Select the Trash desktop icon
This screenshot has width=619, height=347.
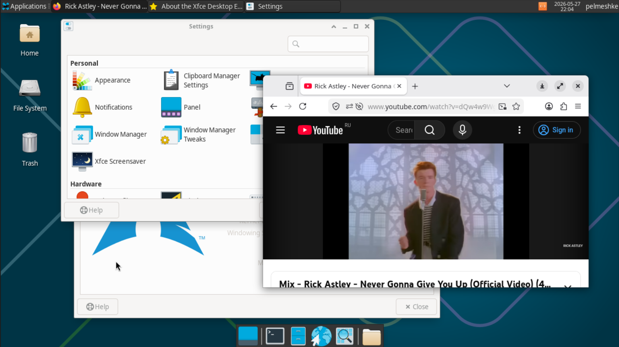(x=30, y=150)
